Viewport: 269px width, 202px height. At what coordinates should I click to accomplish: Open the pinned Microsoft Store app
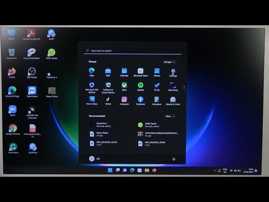(140, 72)
